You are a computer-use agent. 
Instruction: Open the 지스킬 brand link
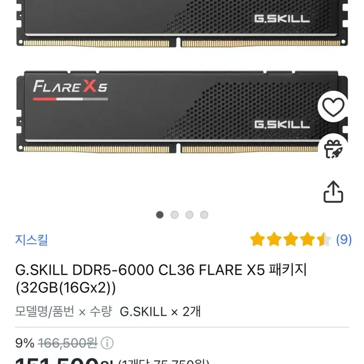pyautogui.click(x=31, y=240)
